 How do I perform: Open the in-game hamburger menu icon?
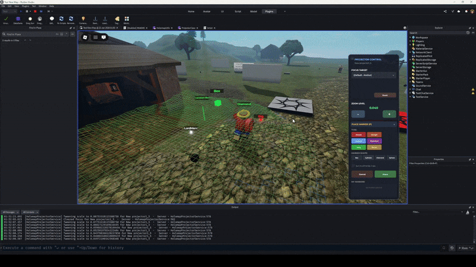tap(95, 37)
